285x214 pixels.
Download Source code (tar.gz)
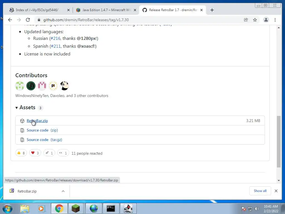tap(44, 140)
